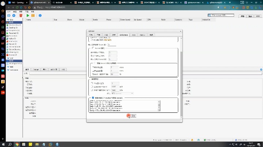263x147 pixels.
Task: Switch to the first options tab
Action: 91,35
